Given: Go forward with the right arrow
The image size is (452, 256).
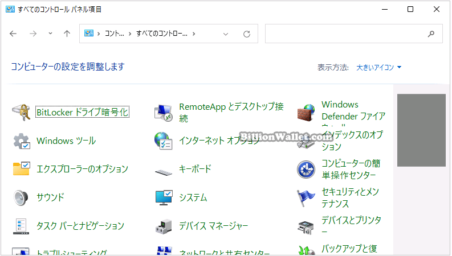Looking at the screenshot, I should point(33,34).
